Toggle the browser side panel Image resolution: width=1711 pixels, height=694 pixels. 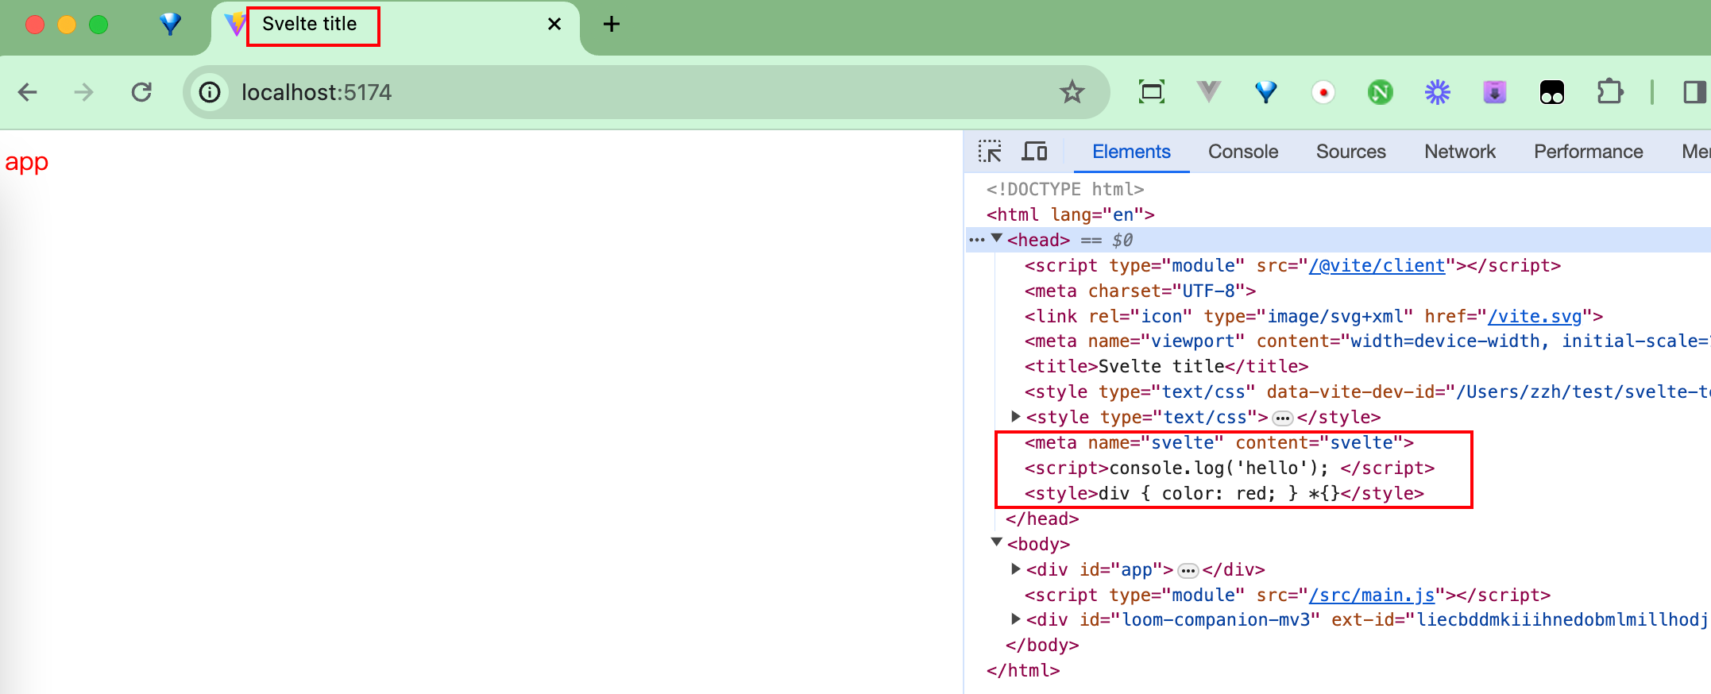[1694, 92]
